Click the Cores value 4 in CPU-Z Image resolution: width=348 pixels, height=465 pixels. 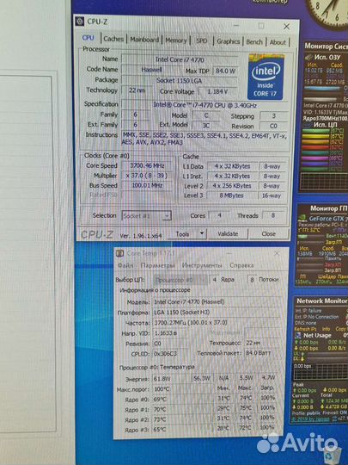[219, 215]
